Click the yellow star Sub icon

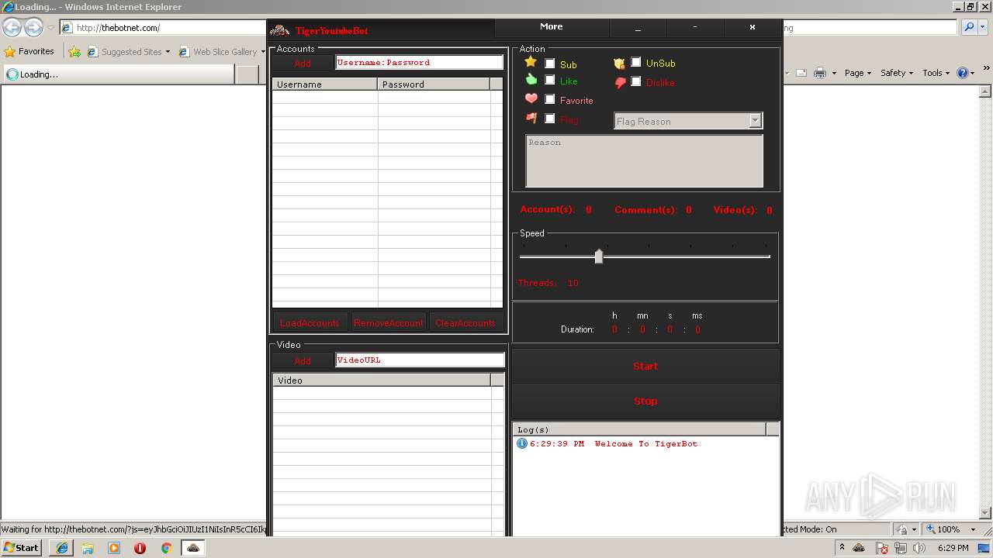point(531,62)
